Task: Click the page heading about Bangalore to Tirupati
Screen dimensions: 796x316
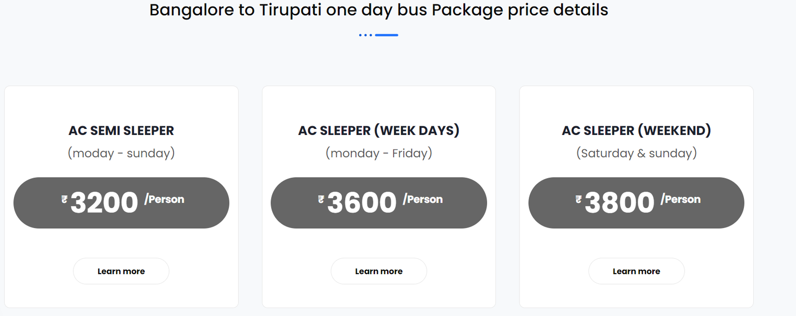Action: coord(378,9)
